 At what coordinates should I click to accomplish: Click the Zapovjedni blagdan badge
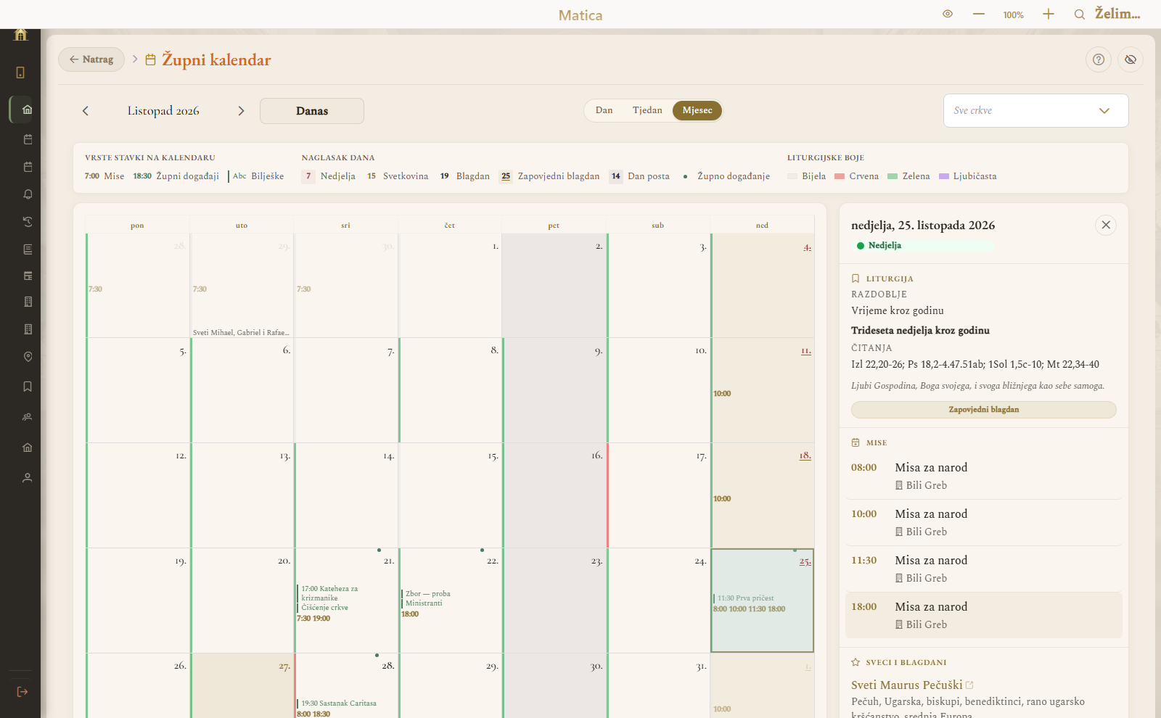pos(983,410)
